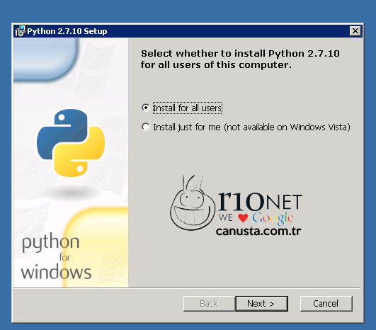Viewport: 376px width, 330px height.
Task: Click the red heart icon
Action: (x=243, y=218)
